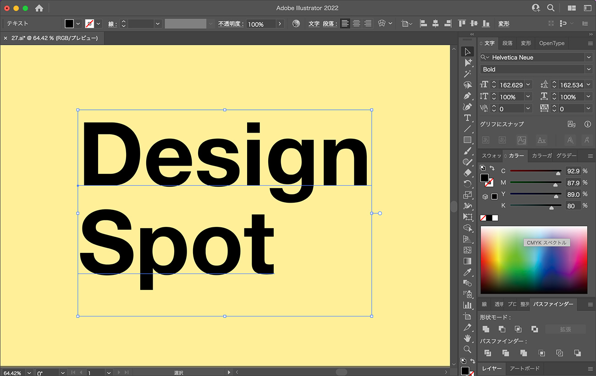Select the Type tool

(467, 118)
